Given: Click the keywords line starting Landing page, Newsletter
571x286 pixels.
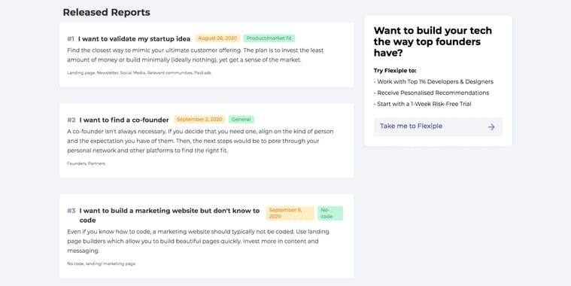Looking at the screenshot, I should (x=139, y=73).
